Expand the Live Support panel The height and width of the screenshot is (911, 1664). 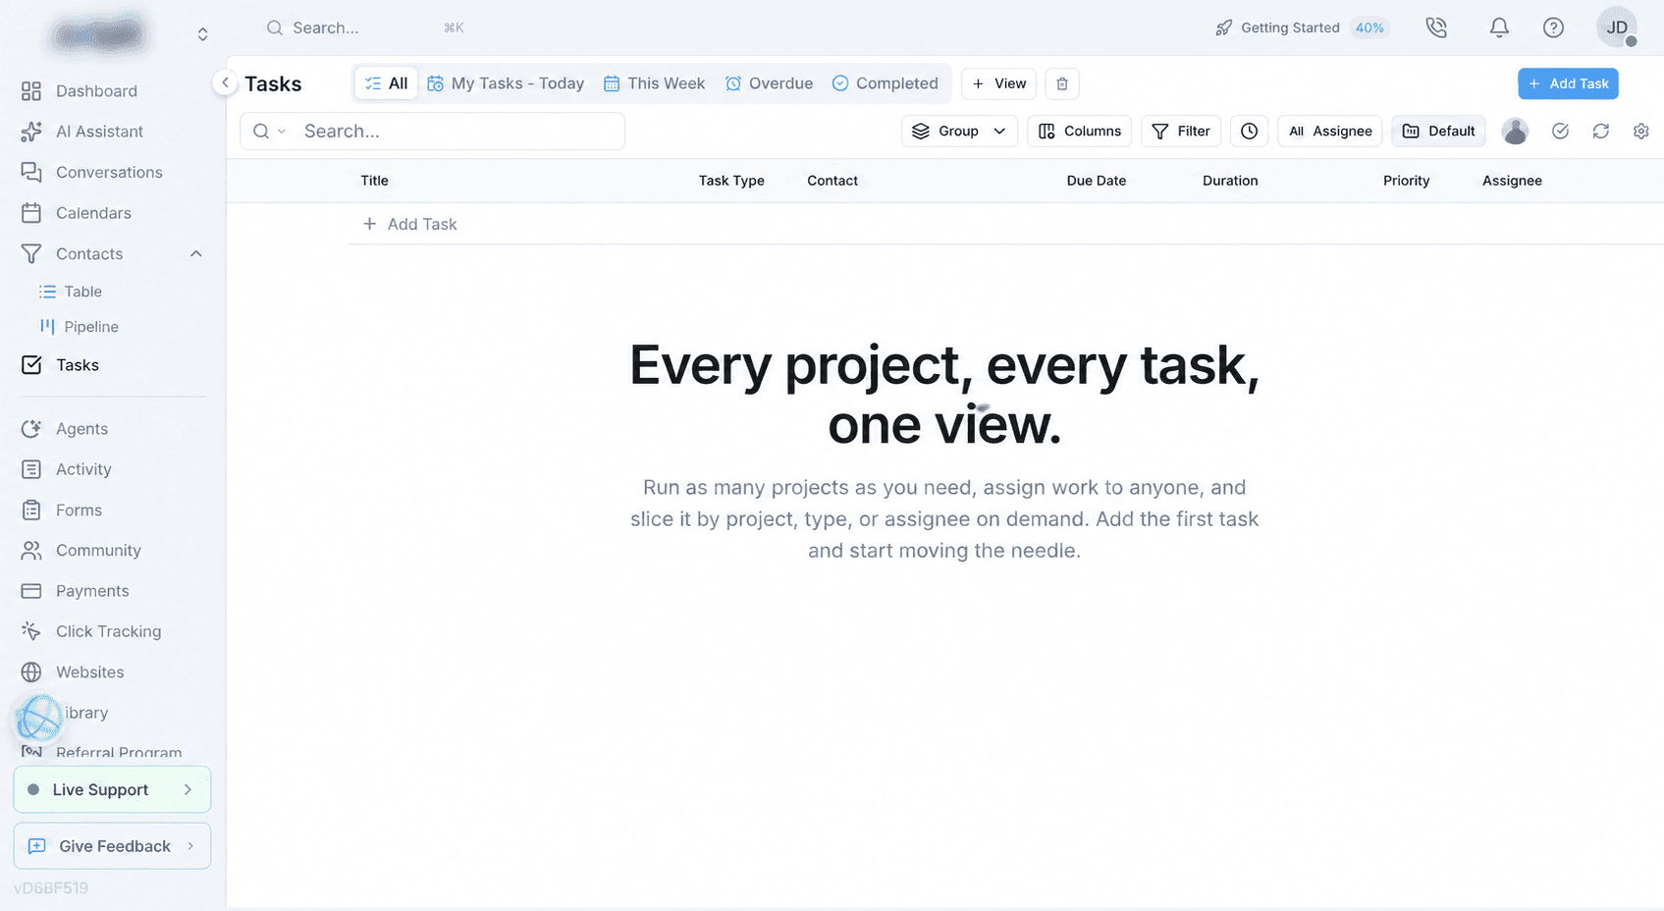click(x=112, y=789)
